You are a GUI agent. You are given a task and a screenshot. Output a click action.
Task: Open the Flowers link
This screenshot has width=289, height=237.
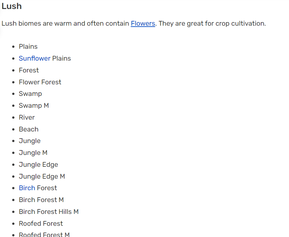click(x=143, y=23)
